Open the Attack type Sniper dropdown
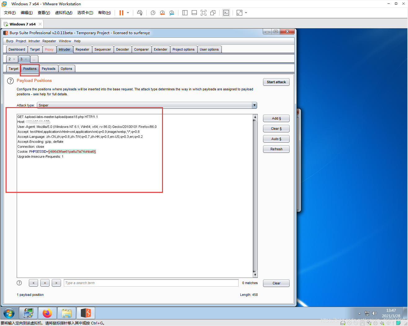This screenshot has height=326, width=408. [147, 105]
